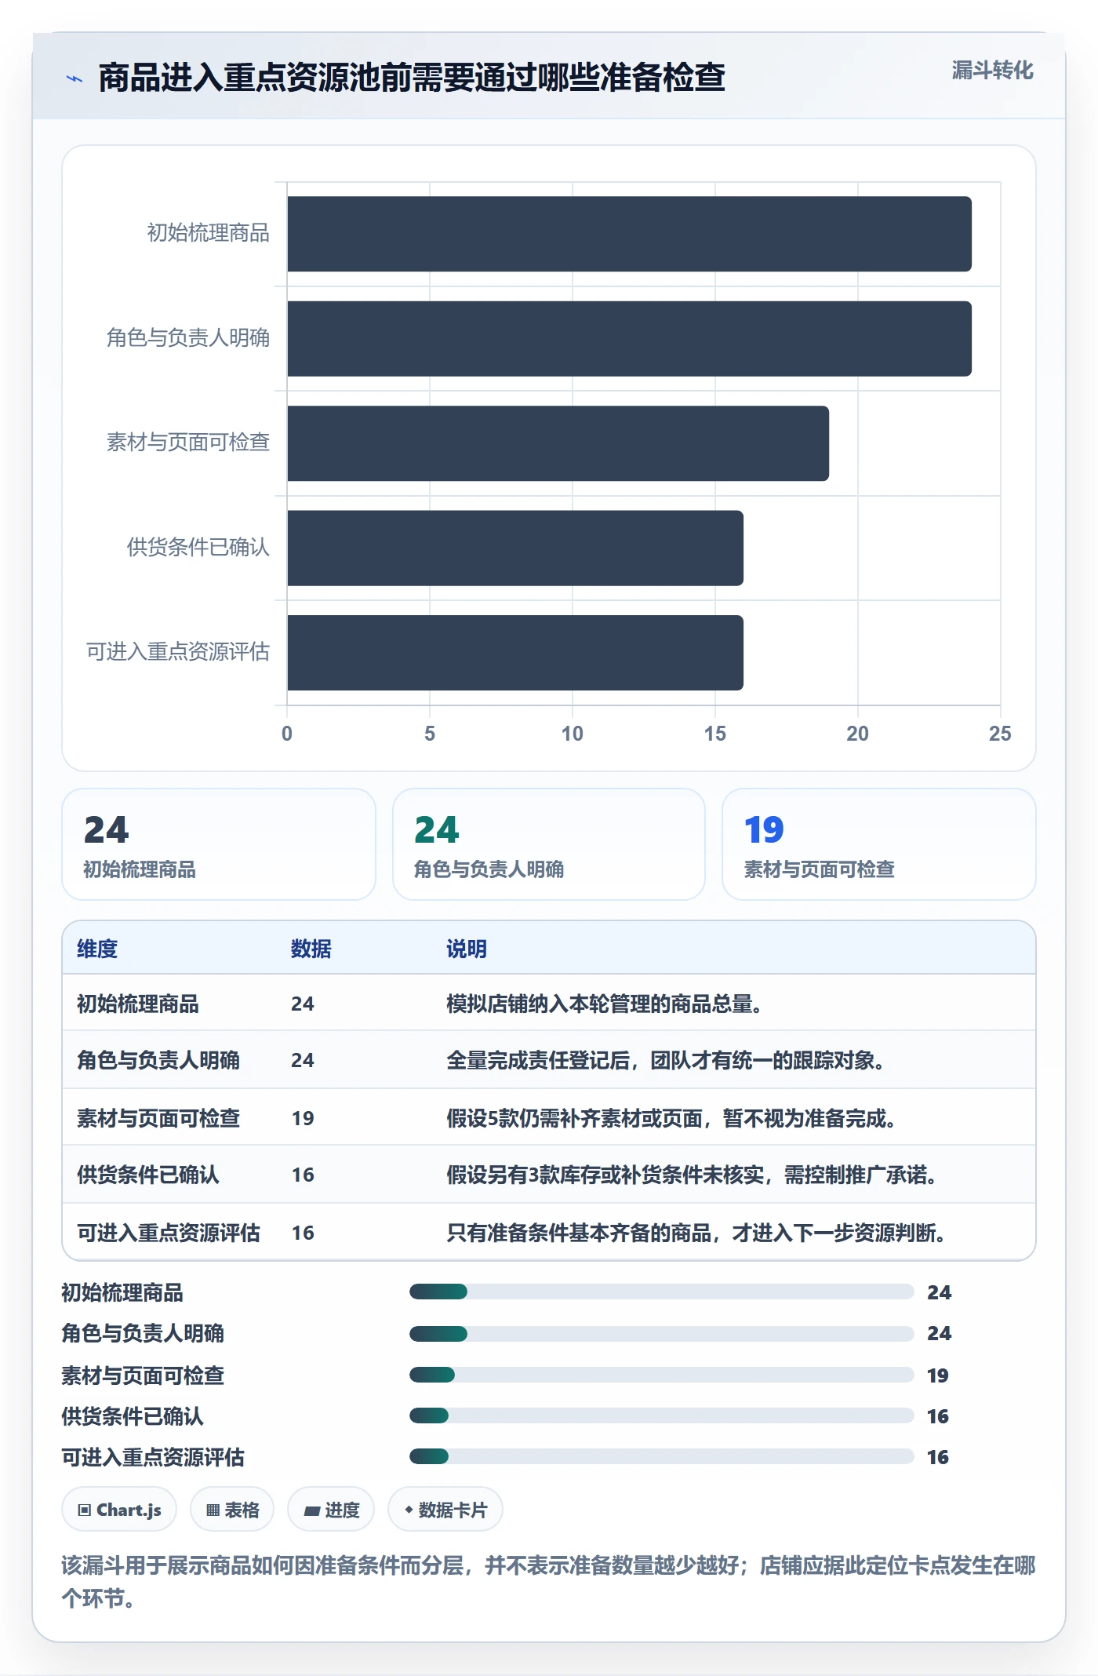
Task: Click the 假设另有3款库存 description
Action: (692, 1175)
